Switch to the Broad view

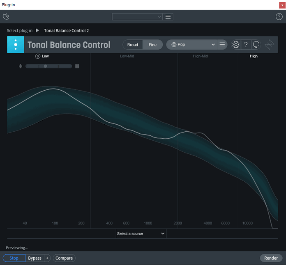pyautogui.click(x=133, y=45)
